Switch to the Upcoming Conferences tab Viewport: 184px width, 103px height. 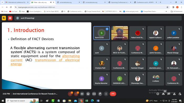pos(120,2)
